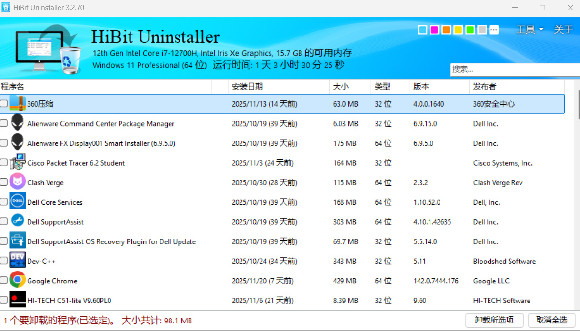
Task: Click the Clash Verge Rev publisher cell
Action: [498, 182]
